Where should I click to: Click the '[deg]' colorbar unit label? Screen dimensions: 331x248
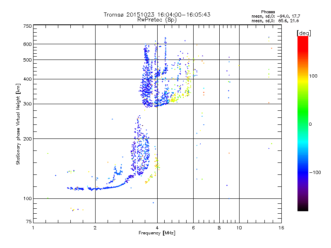pyautogui.click(x=304, y=33)
